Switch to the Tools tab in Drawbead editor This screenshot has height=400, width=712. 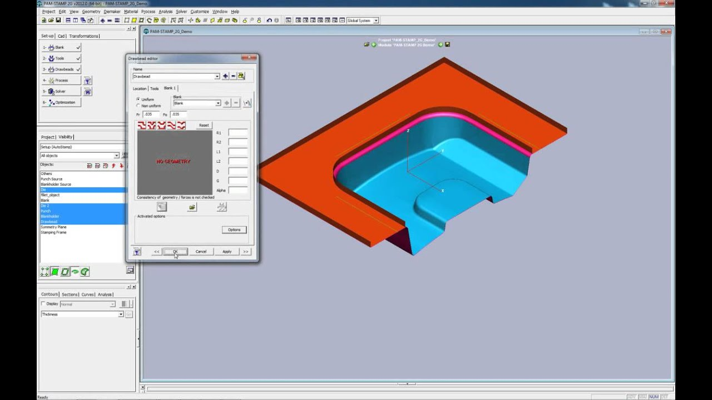[155, 88]
